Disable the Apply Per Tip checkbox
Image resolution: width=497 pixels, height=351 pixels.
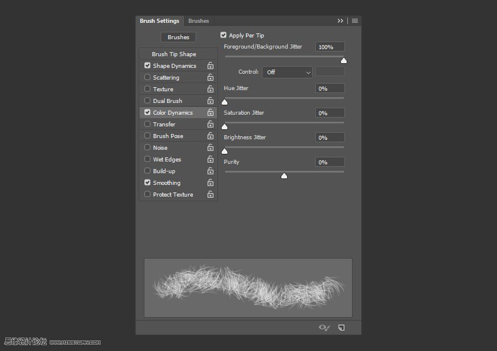coord(223,35)
